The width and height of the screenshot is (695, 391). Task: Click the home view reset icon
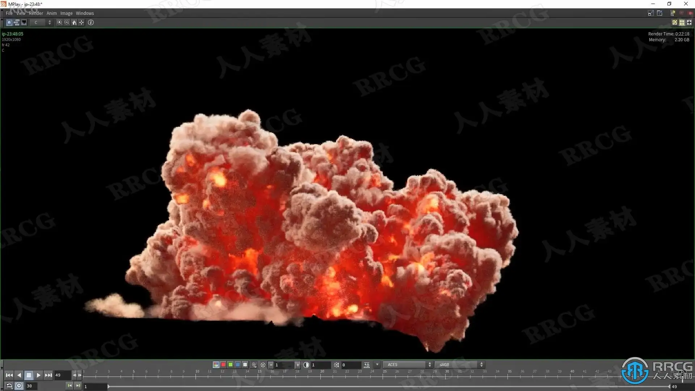74,22
